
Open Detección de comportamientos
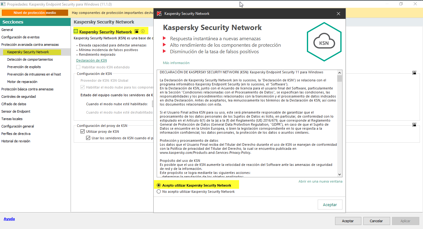pos(30,59)
